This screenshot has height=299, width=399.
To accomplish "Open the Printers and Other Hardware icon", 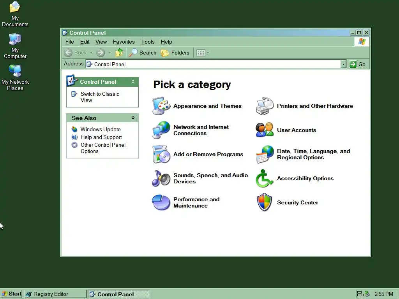I will pyautogui.click(x=265, y=106).
